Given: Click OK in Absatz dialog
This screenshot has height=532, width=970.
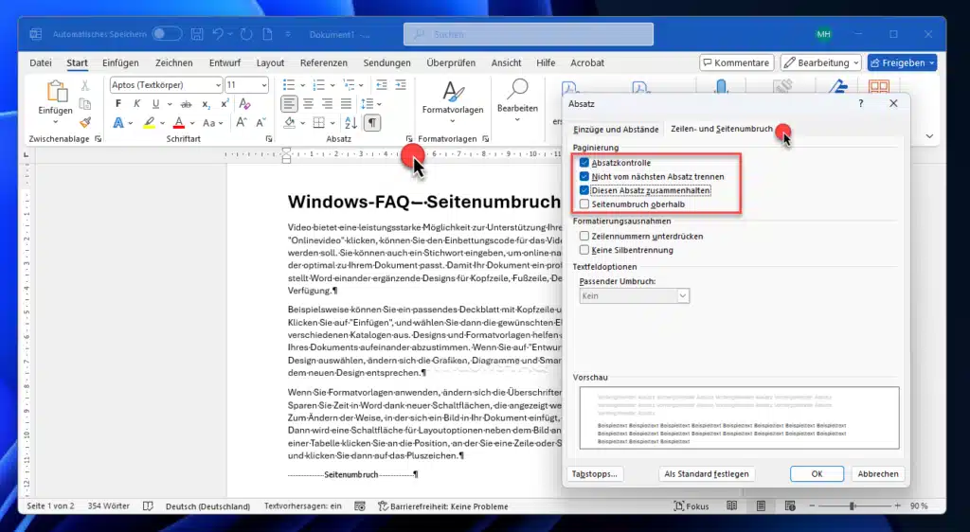Looking at the screenshot, I should tap(817, 474).
